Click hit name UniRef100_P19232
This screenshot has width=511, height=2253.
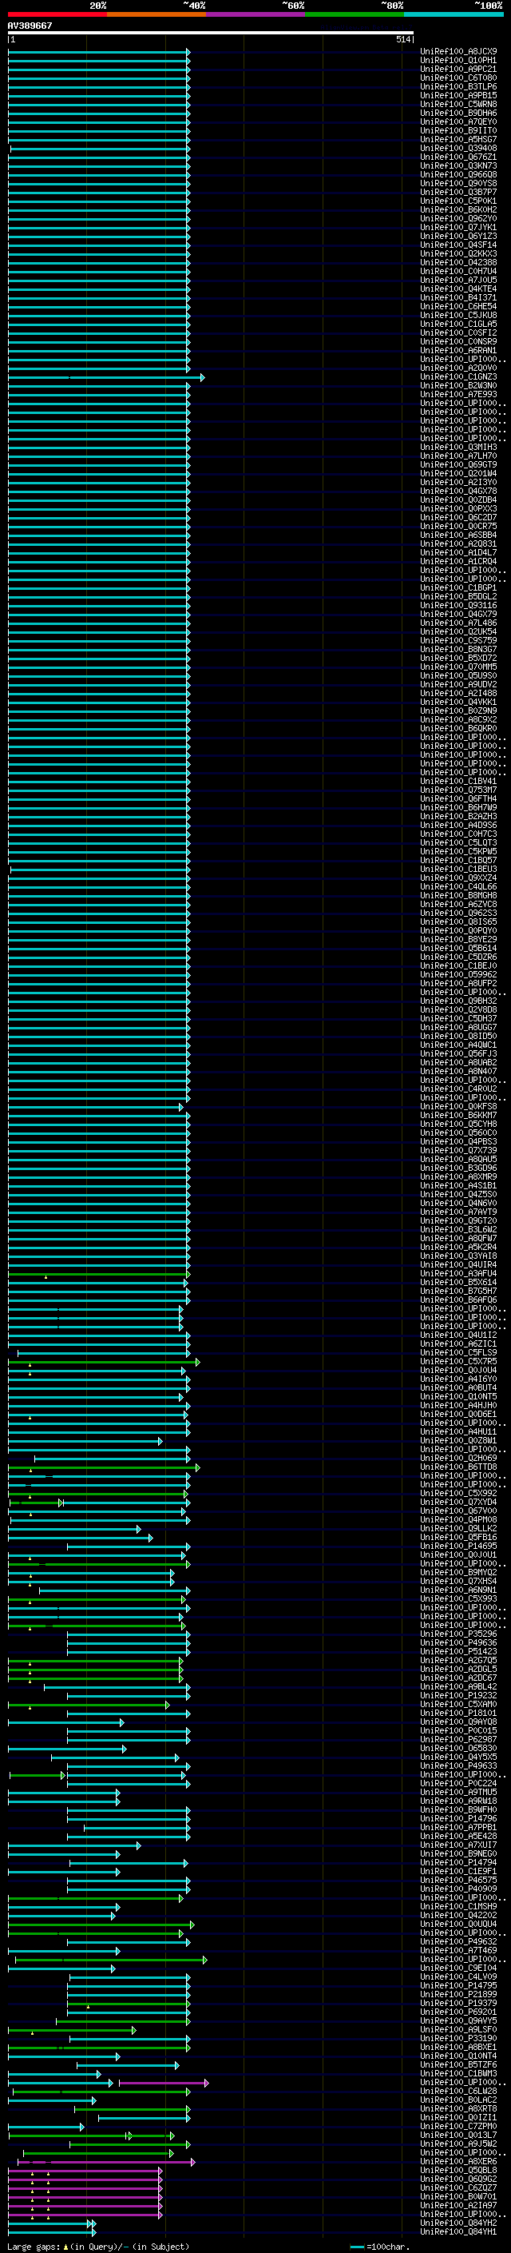[458, 1695]
